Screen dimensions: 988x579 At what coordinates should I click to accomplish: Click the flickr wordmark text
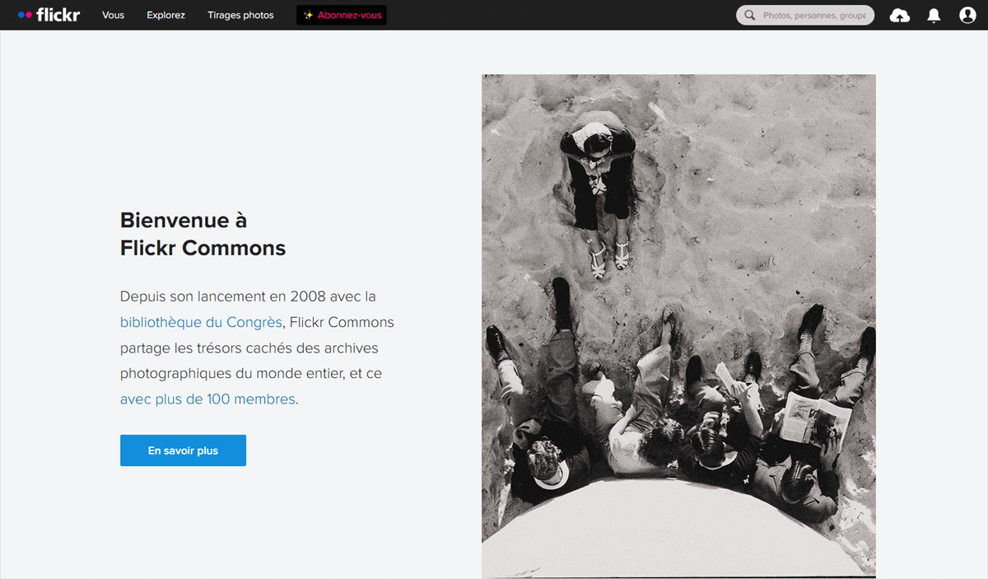click(58, 14)
